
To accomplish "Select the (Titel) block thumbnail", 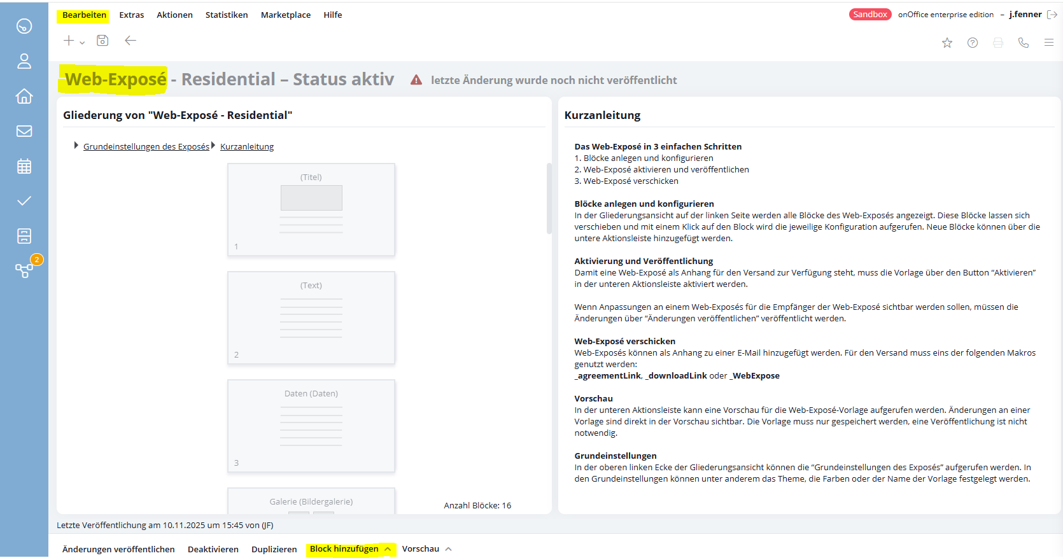I will (311, 209).
